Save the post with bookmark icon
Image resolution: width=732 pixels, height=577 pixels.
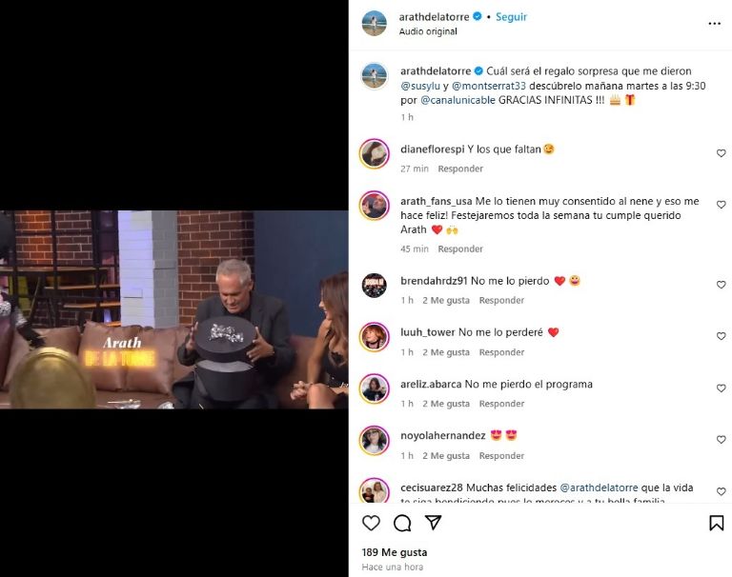point(716,524)
